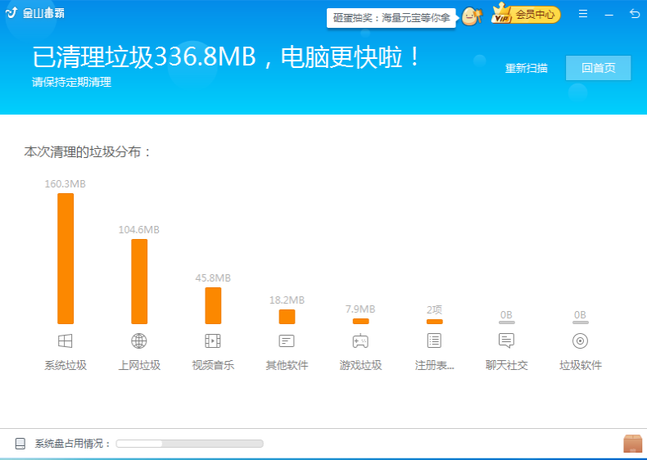This screenshot has height=460, width=647.
Task: Select the 上网垃圾 globe icon
Action: [x=139, y=341]
